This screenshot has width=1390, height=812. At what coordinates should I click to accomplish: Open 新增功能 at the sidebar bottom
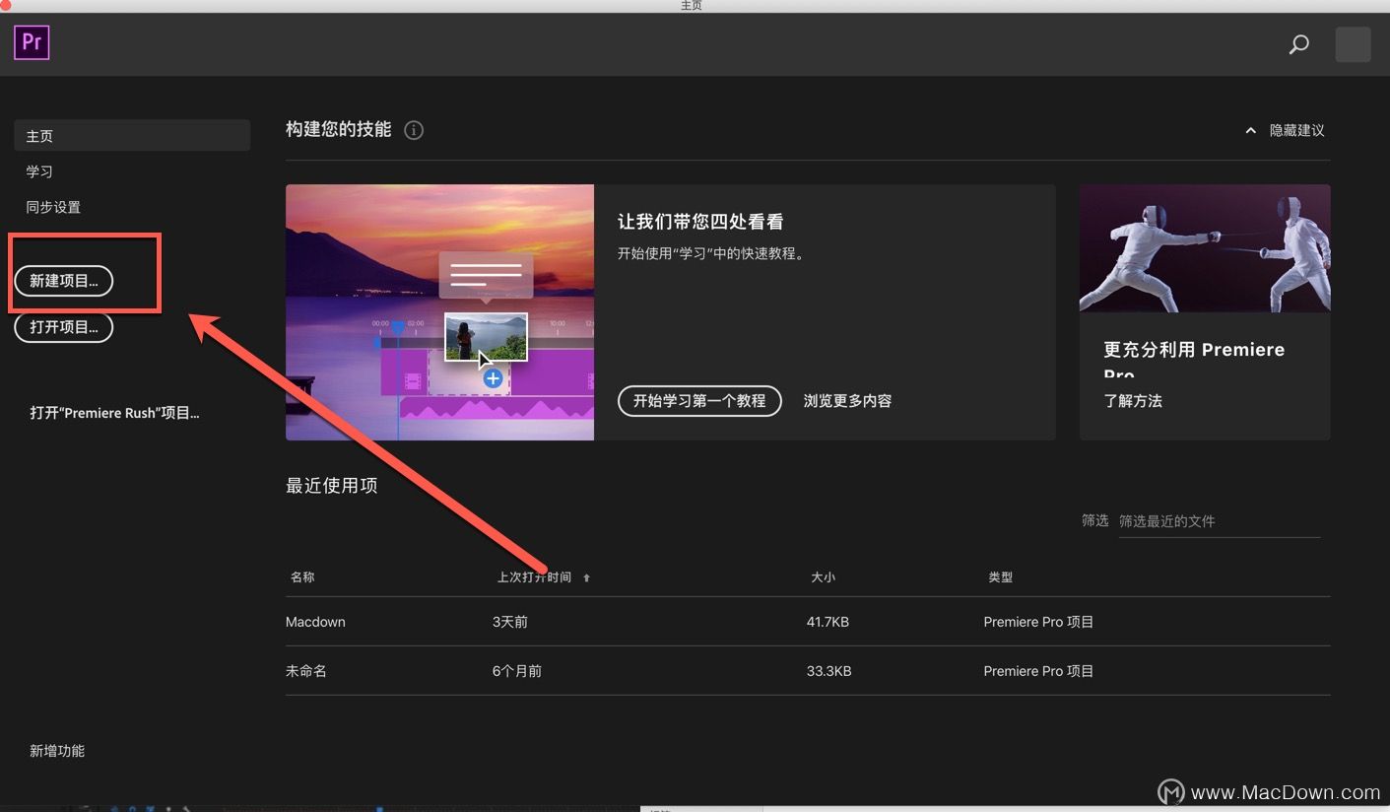(57, 751)
